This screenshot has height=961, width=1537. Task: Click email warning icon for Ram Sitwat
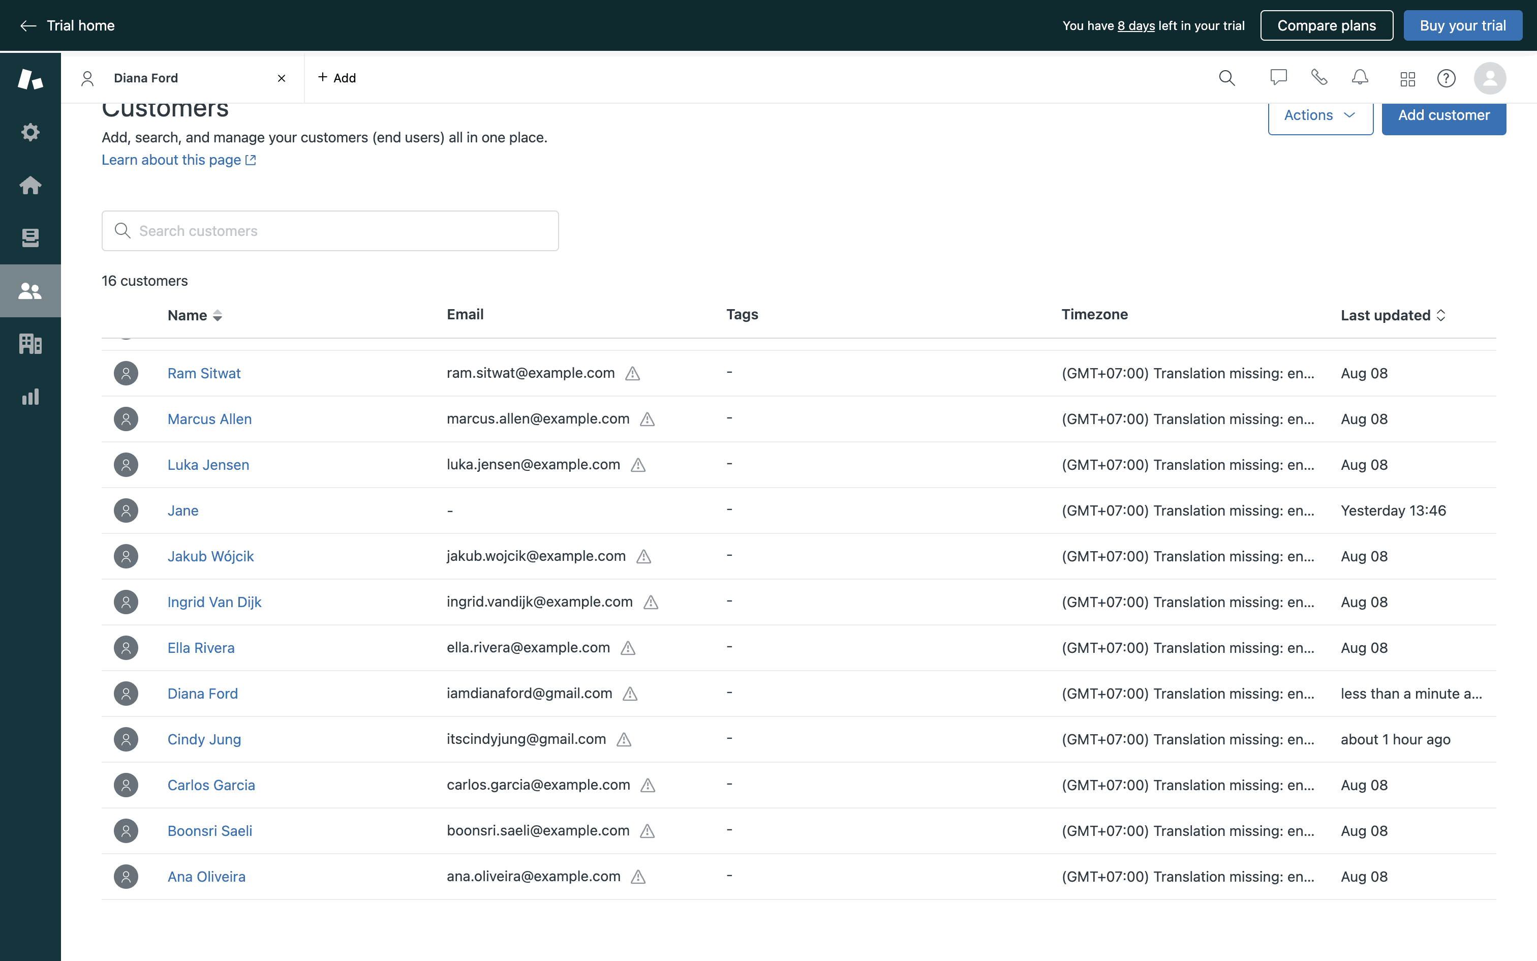(632, 374)
